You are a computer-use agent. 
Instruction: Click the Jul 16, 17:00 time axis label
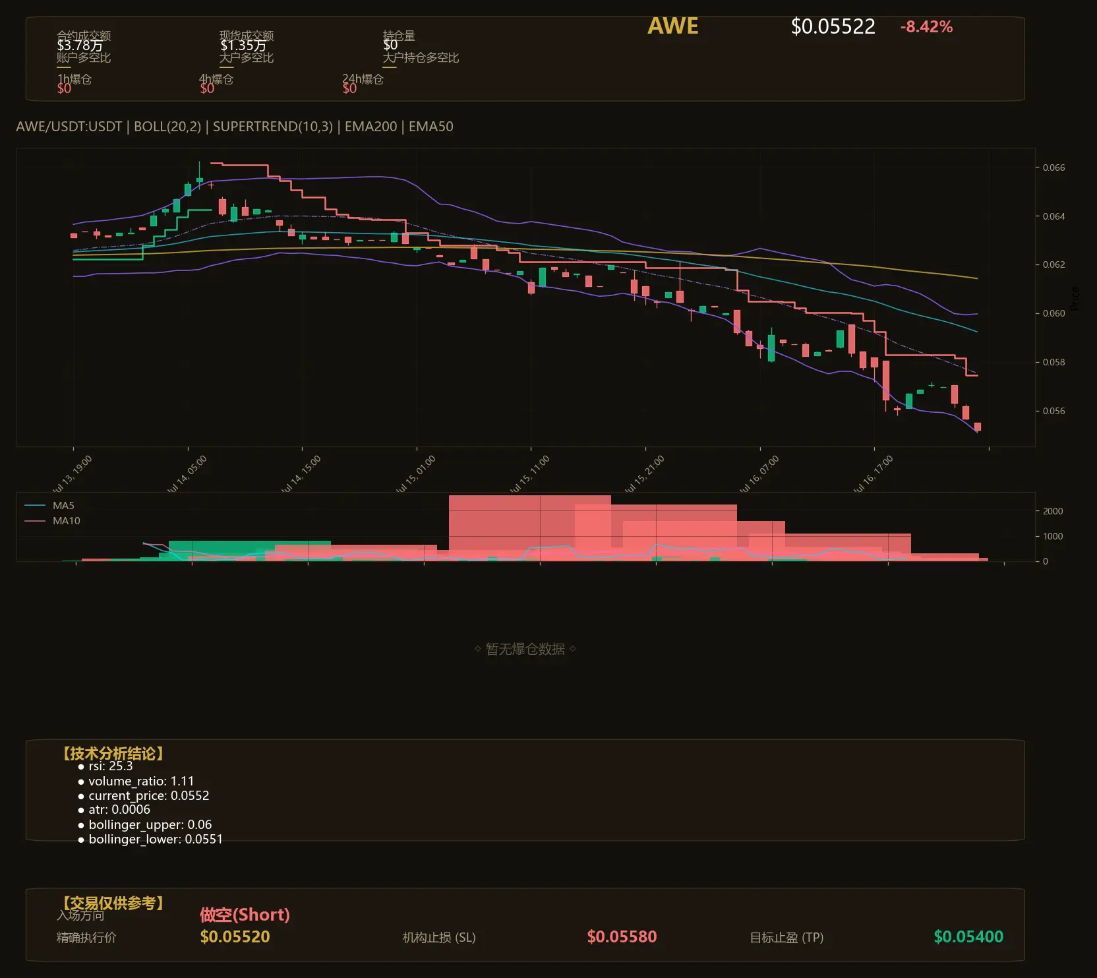pos(874,474)
